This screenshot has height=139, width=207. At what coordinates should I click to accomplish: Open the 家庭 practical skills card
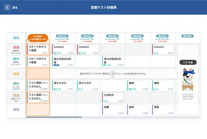pyautogui.click(x=163, y=110)
